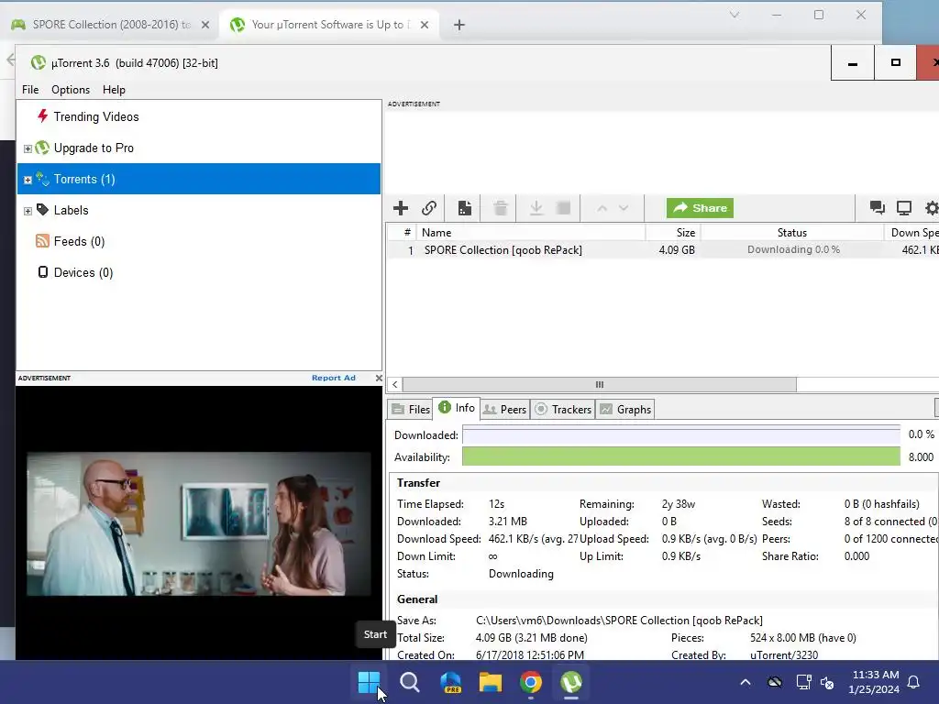Open the chat bubbles icon in toolbar

click(x=878, y=208)
